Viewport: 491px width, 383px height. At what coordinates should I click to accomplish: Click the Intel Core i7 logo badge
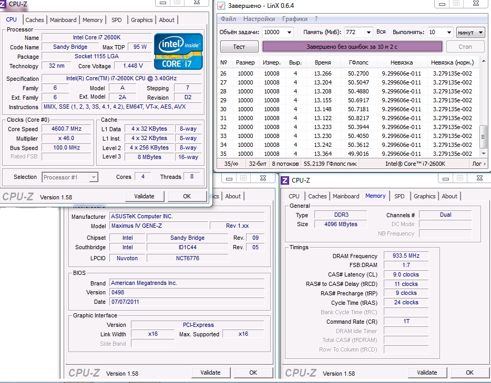coord(178,51)
